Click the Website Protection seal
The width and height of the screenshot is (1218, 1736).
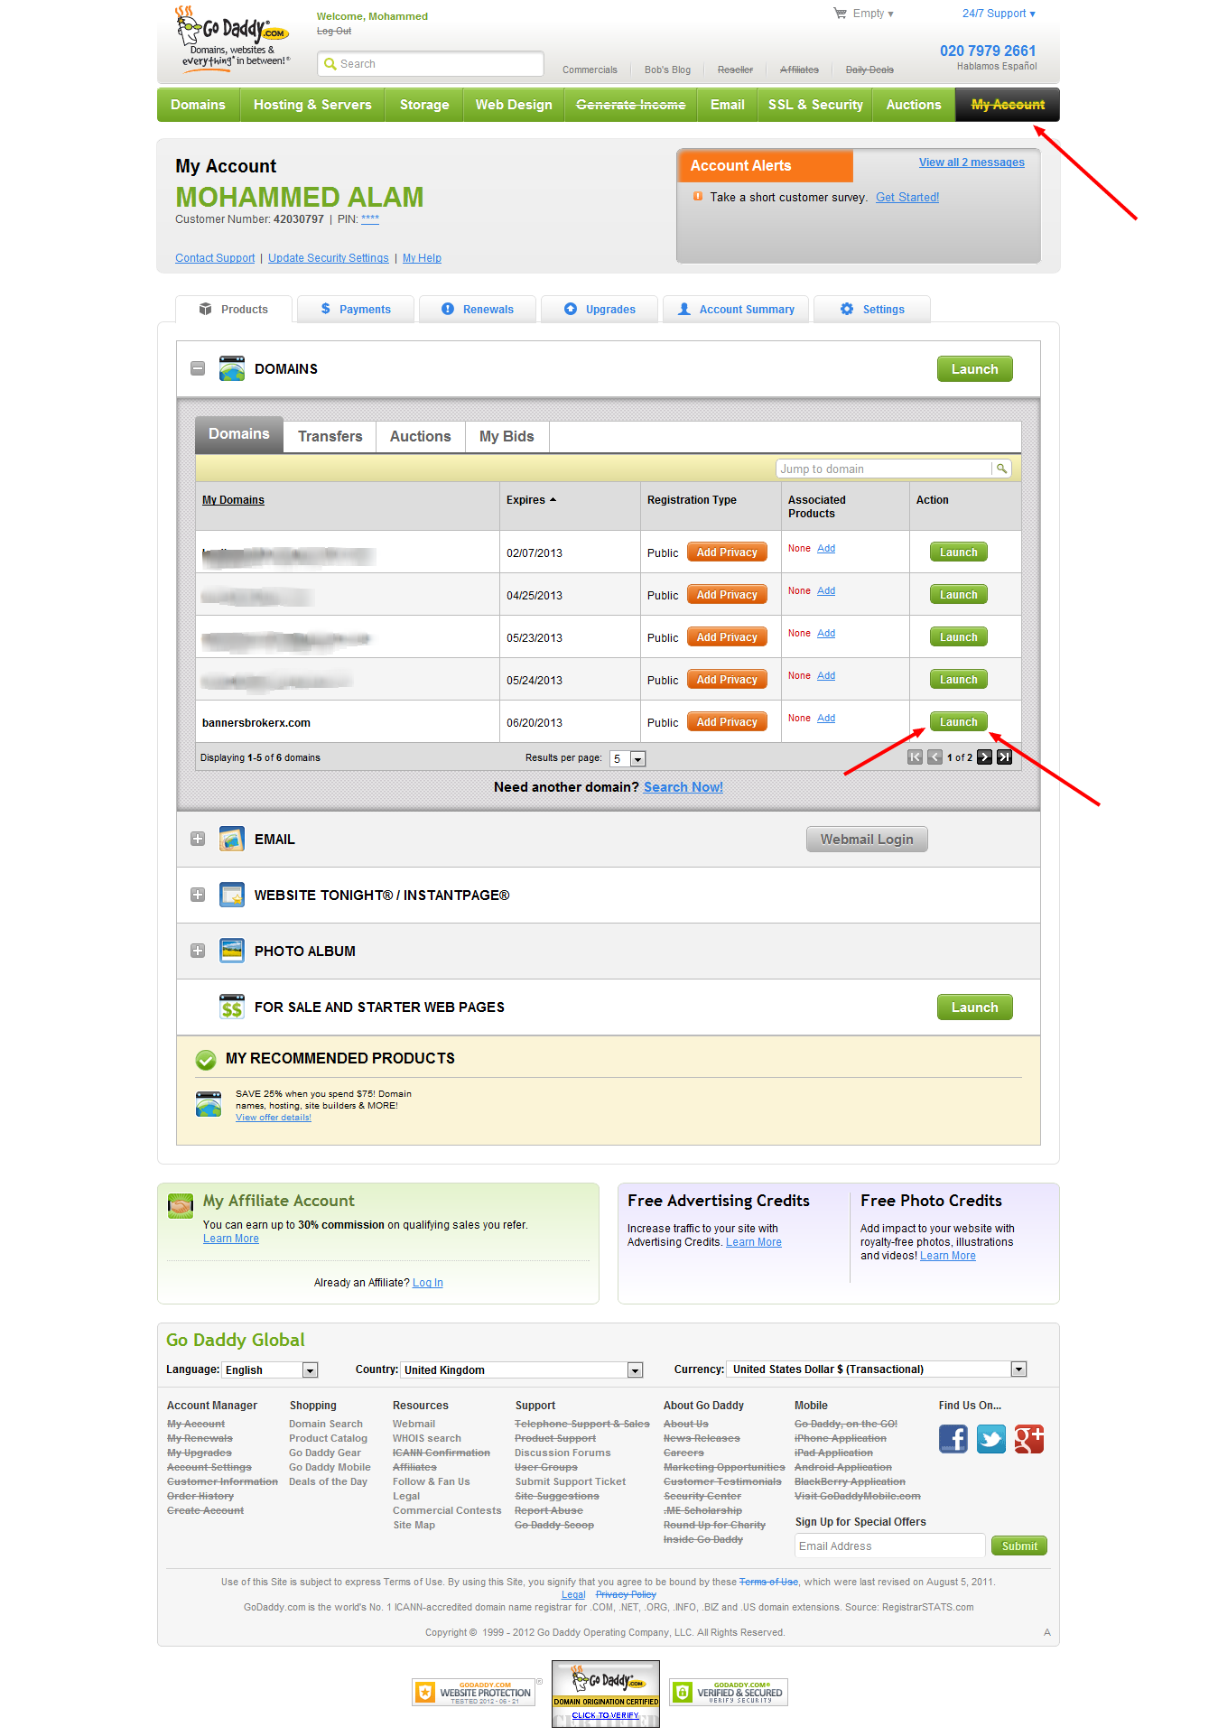point(474,1692)
